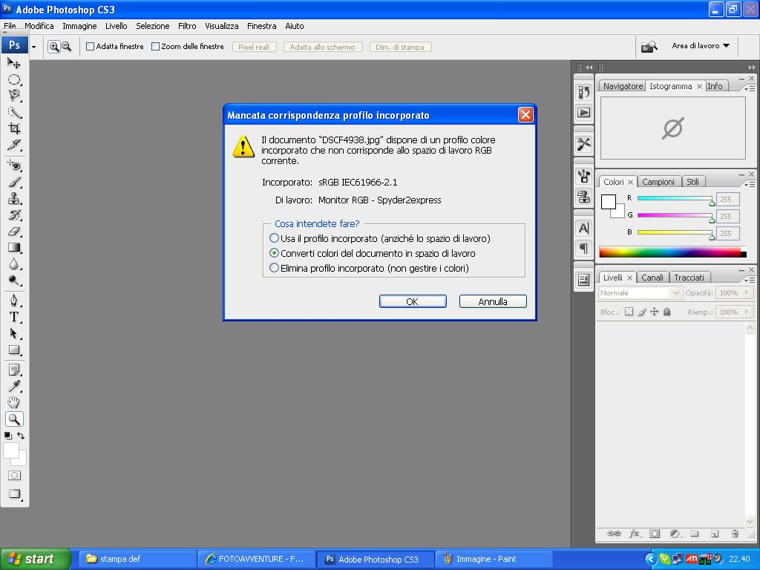Click Zoom In magnifier in options bar
The height and width of the screenshot is (570, 760).
(x=53, y=47)
